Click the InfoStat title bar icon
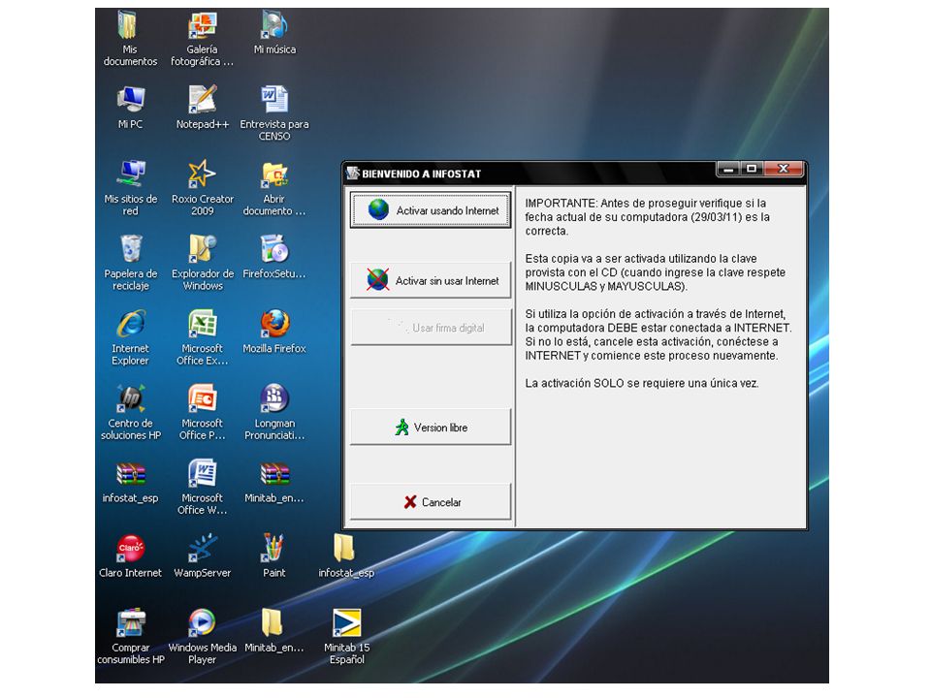This screenshot has height=698, width=931. pos(353,174)
